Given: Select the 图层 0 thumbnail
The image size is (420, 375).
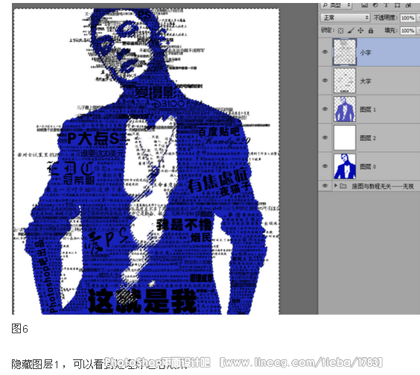Looking at the screenshot, I should pos(345,166).
